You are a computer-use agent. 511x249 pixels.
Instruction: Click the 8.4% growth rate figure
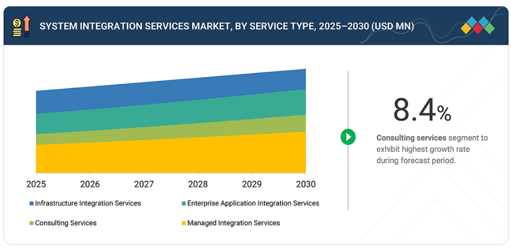click(x=422, y=110)
